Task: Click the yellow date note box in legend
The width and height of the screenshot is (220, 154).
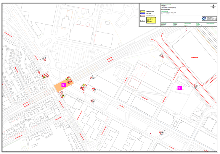Action: (151, 20)
